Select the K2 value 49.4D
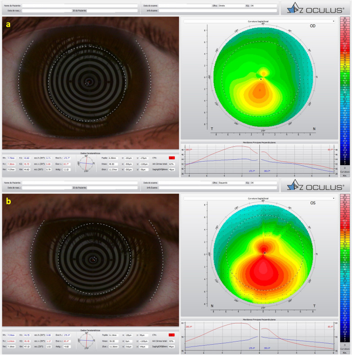 pos(27,341)
